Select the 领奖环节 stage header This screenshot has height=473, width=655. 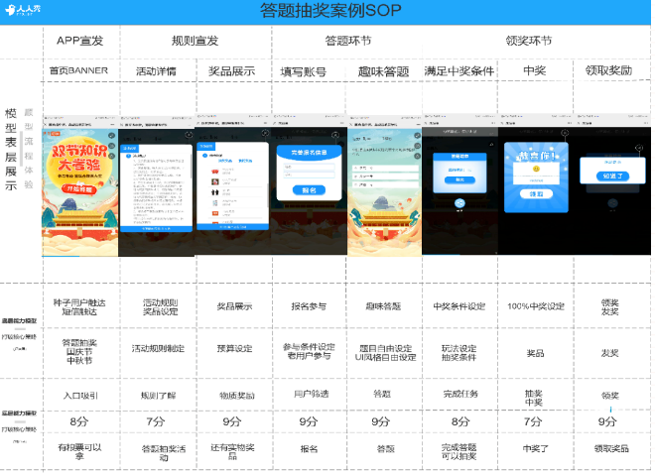pyautogui.click(x=529, y=41)
